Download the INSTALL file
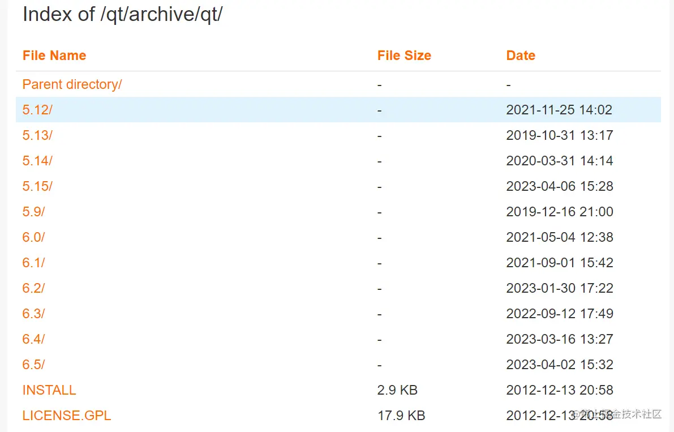Viewport: 674px width, 432px height. pos(49,390)
